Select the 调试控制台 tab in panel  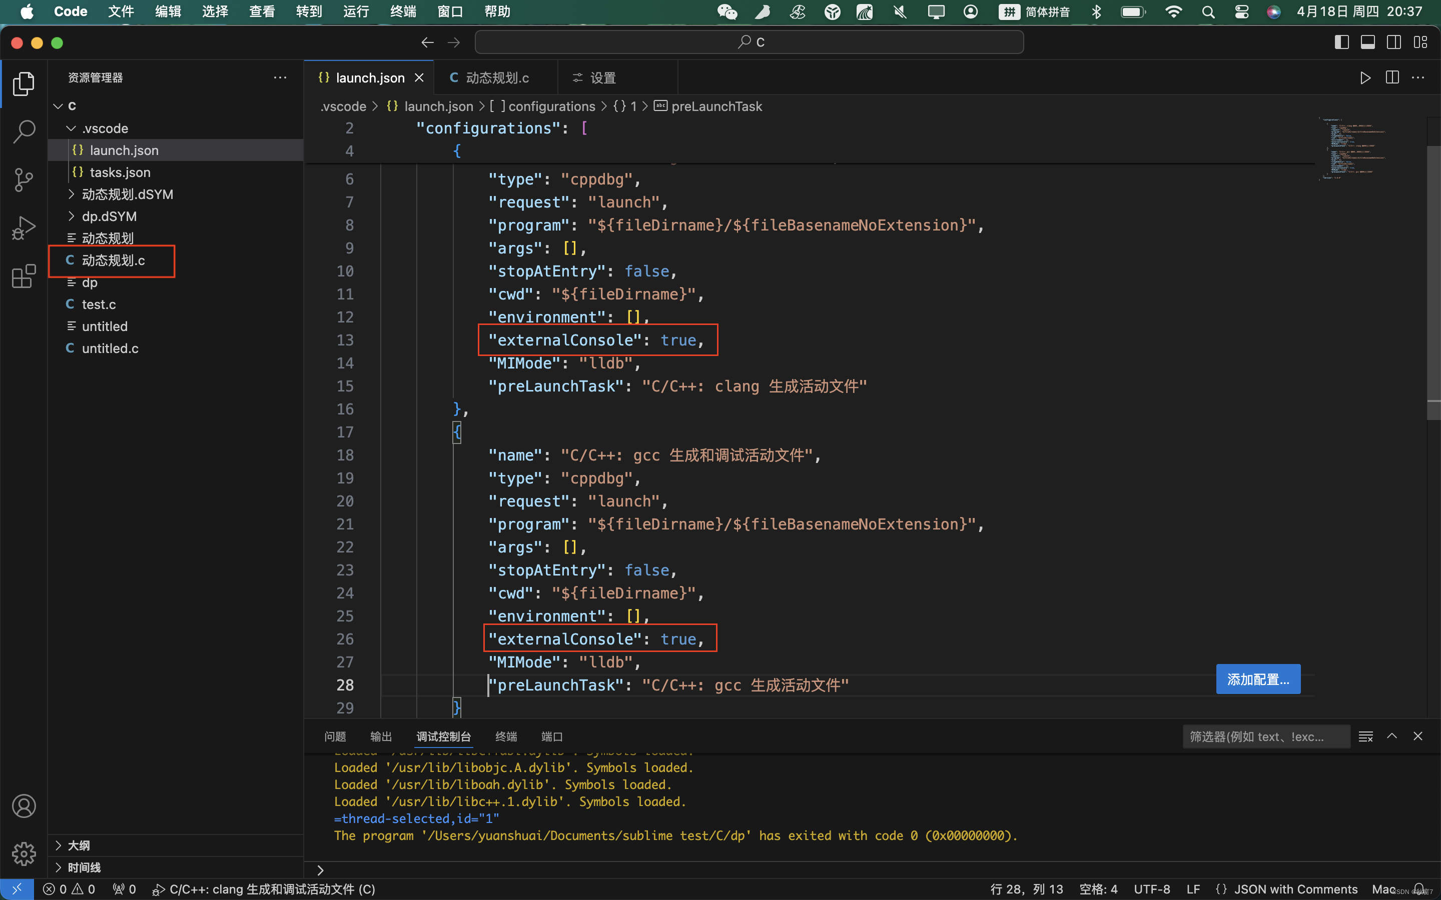coord(444,736)
